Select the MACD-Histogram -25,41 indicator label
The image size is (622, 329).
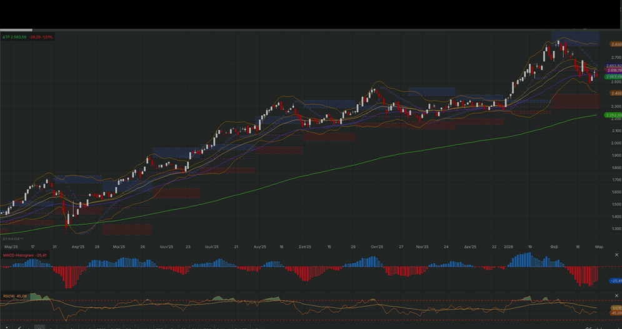click(25, 255)
